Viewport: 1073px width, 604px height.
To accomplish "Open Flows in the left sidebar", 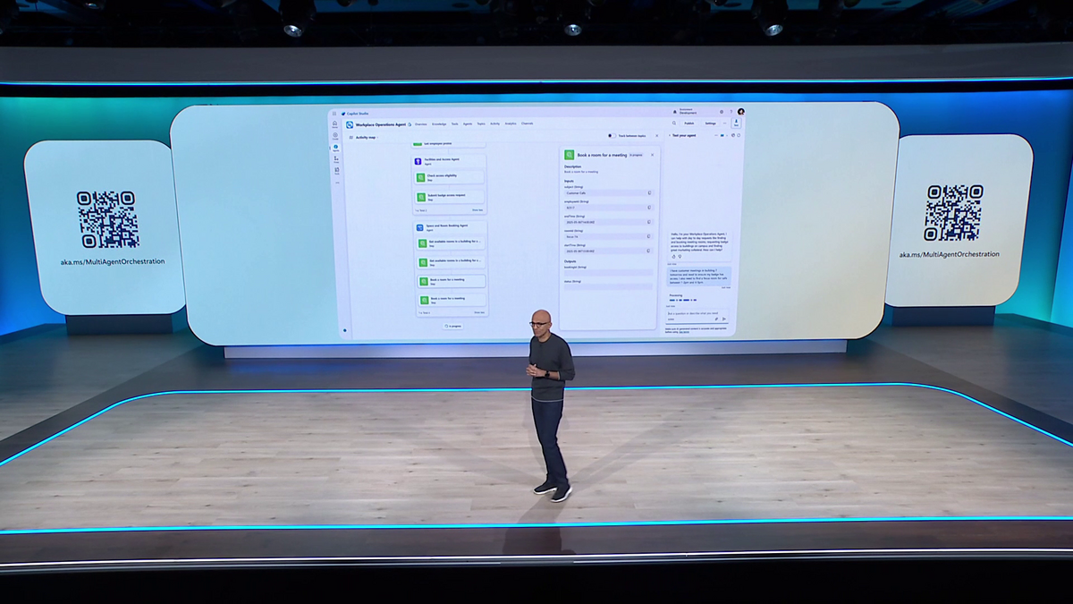I will [x=336, y=159].
